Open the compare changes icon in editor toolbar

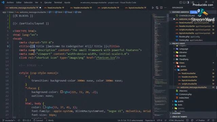pos(157,8)
